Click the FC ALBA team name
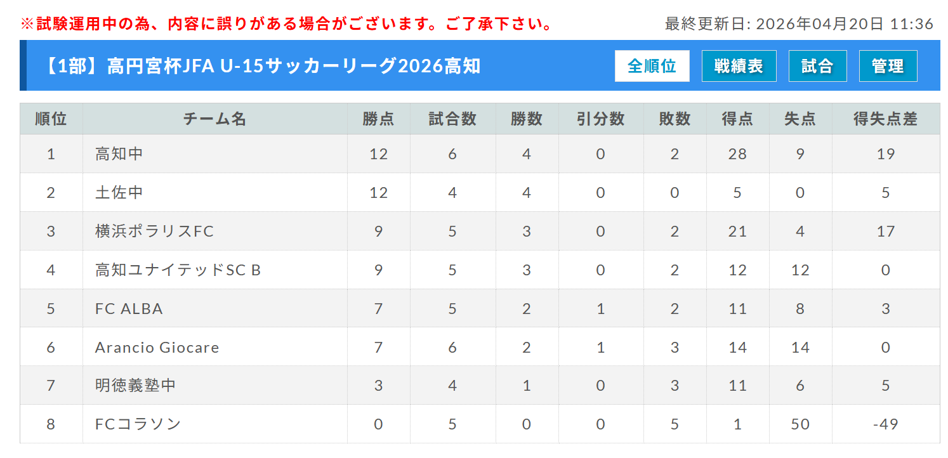Image resolution: width=948 pixels, height=458 pixels. [129, 308]
